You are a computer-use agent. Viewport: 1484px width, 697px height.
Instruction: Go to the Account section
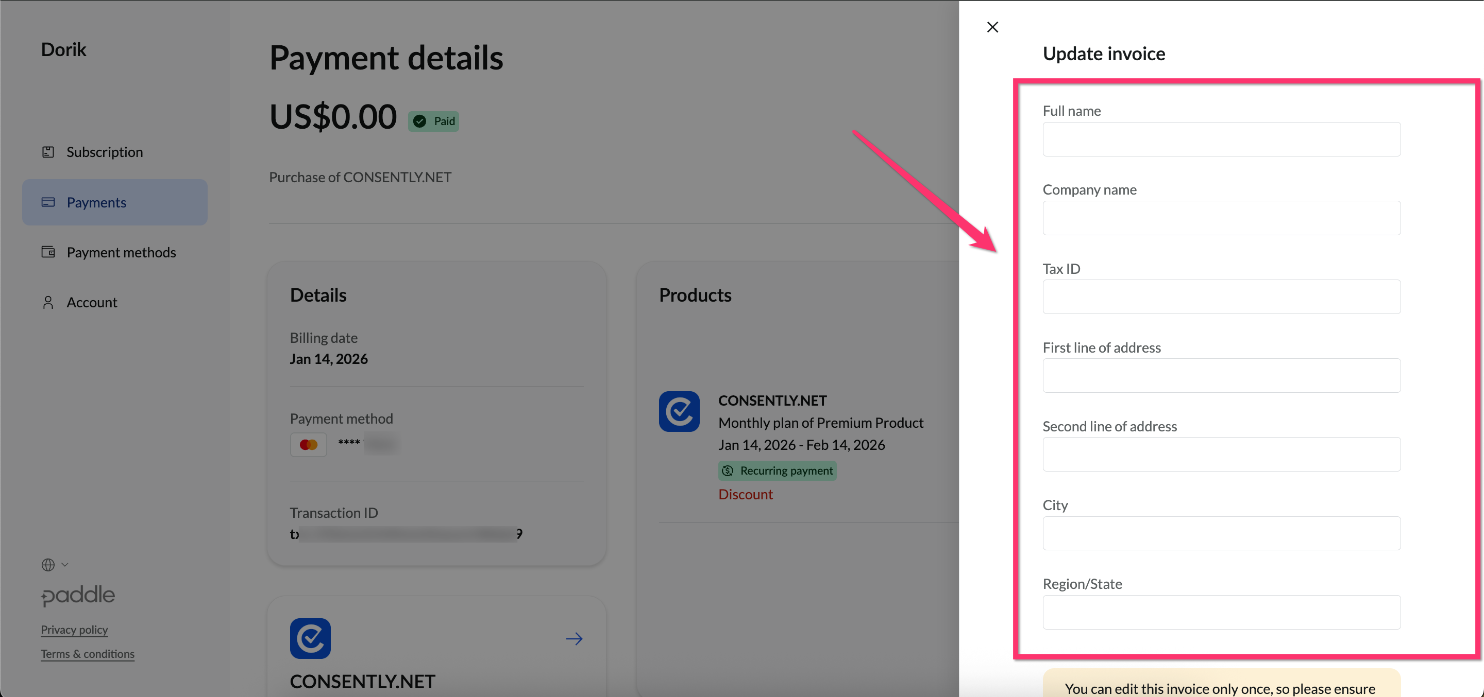tap(92, 302)
